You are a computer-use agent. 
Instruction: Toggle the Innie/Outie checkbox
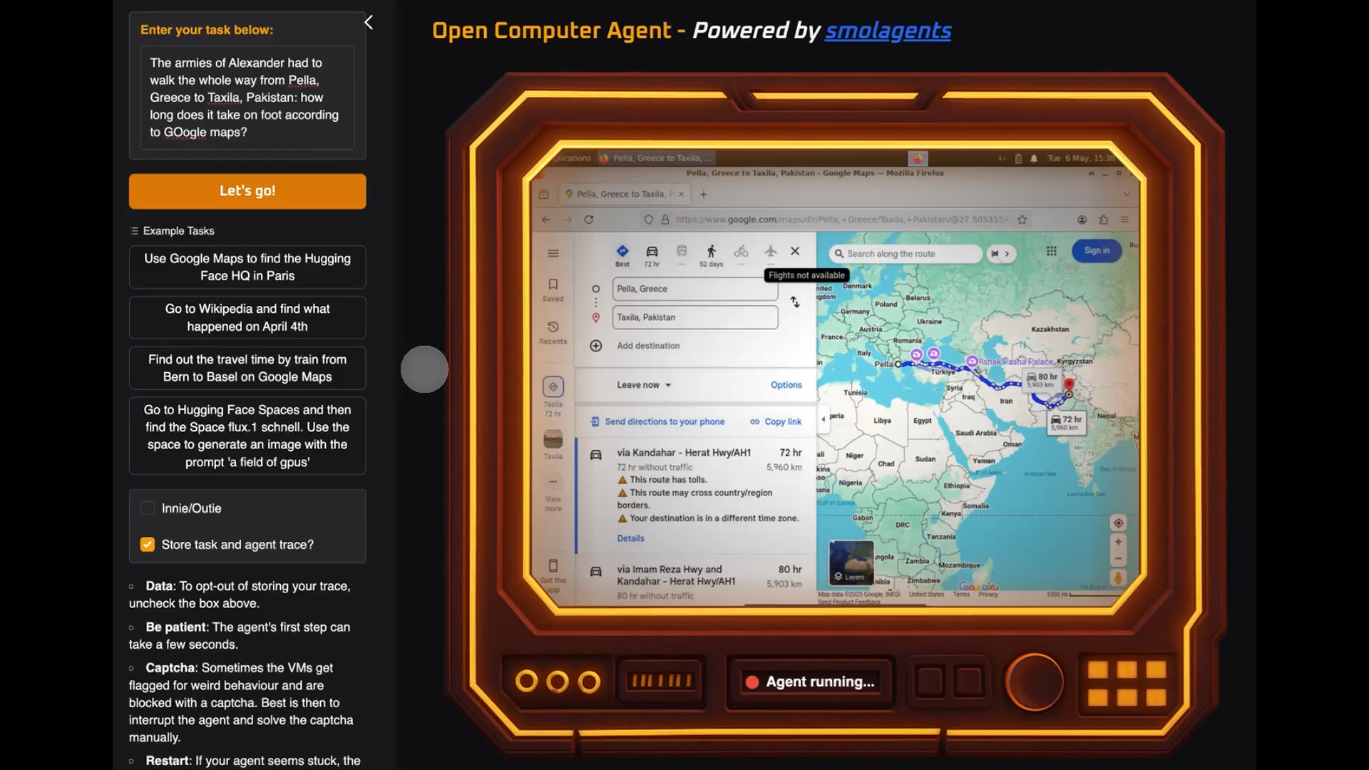[148, 508]
